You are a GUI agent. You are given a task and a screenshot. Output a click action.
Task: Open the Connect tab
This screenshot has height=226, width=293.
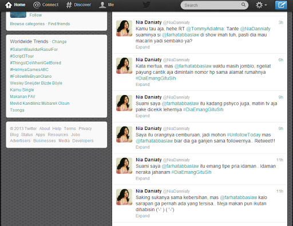46,5
